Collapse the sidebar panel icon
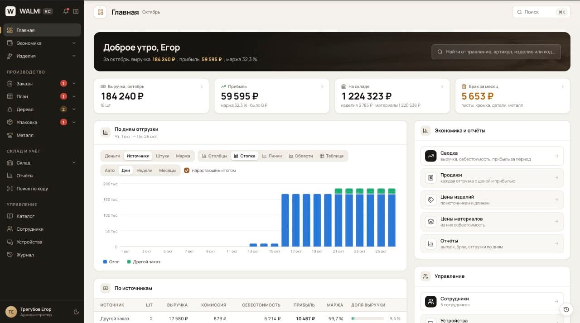This screenshot has height=323, width=580. 76,11
